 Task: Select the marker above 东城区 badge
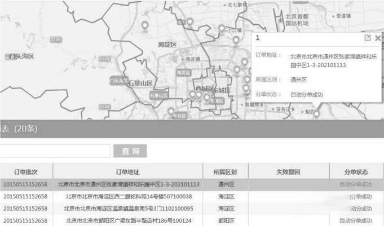[207, 98]
